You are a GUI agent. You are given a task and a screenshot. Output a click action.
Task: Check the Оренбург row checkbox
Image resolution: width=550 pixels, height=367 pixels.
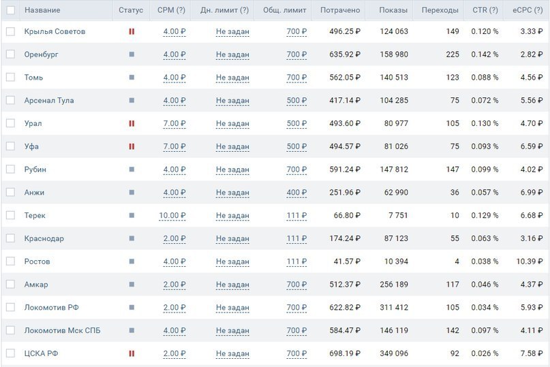(10, 54)
